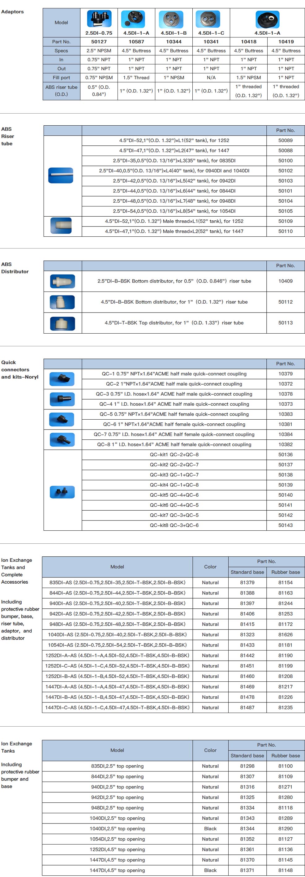Click the male-threaded riser tube image
The width and height of the screenshot is (305, 877).
coord(61,226)
